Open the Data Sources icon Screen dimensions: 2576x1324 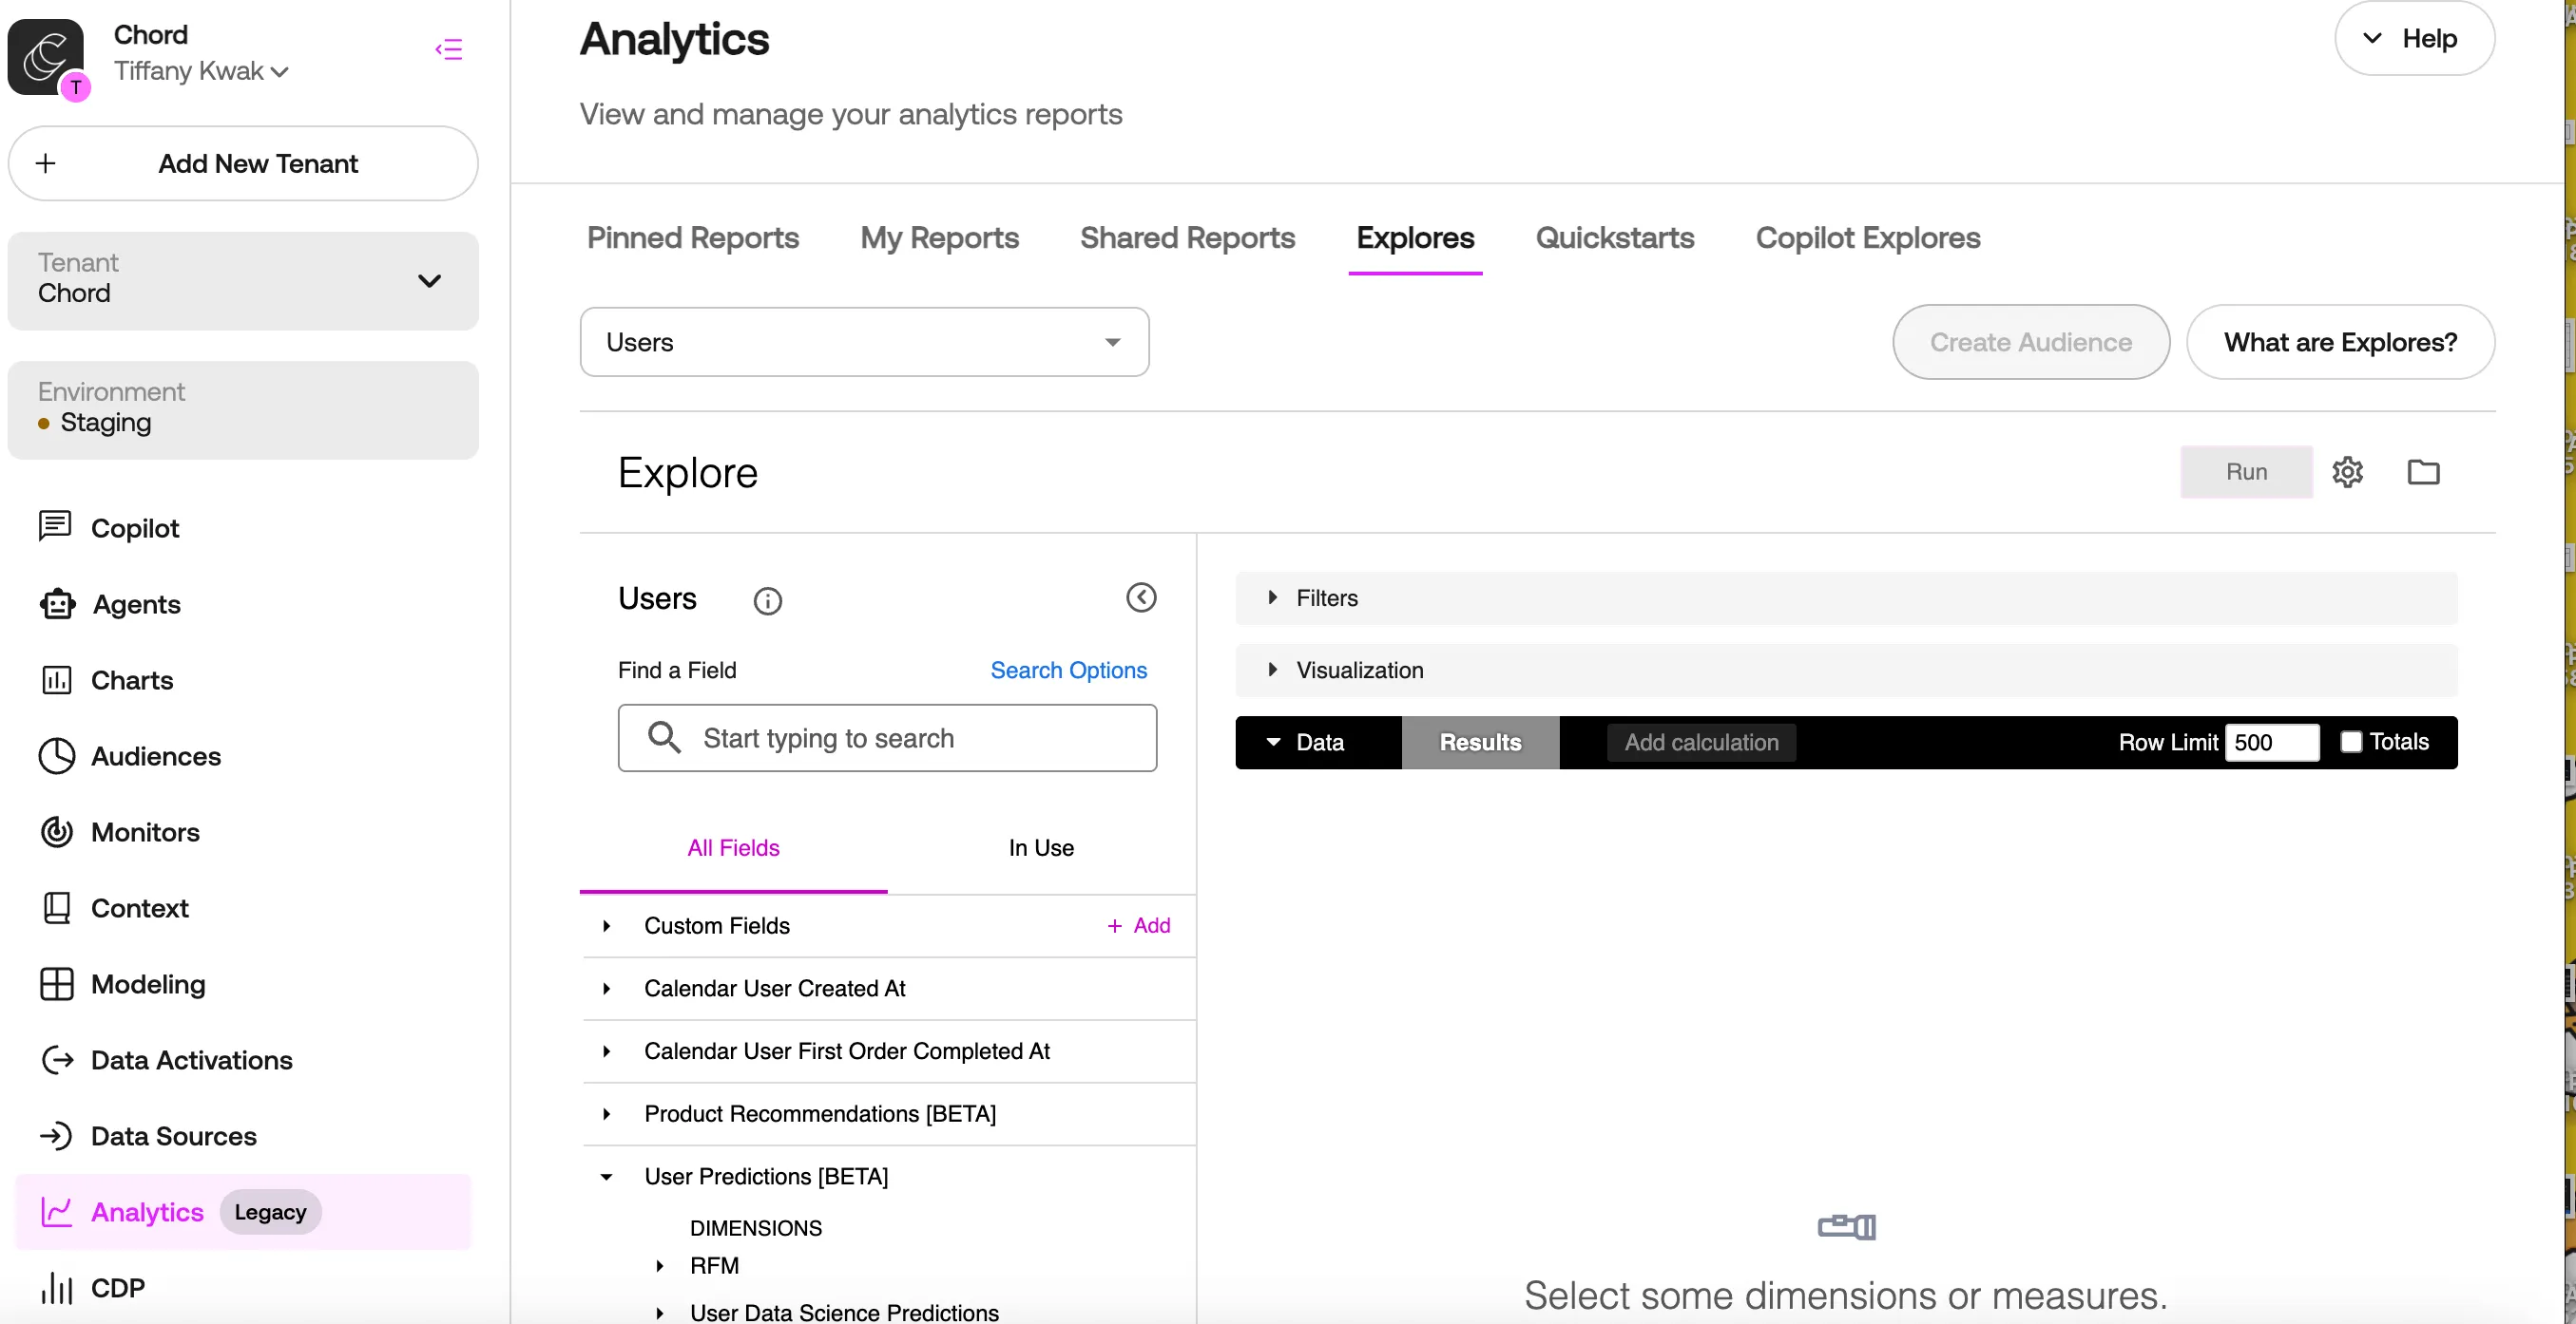(56, 1135)
